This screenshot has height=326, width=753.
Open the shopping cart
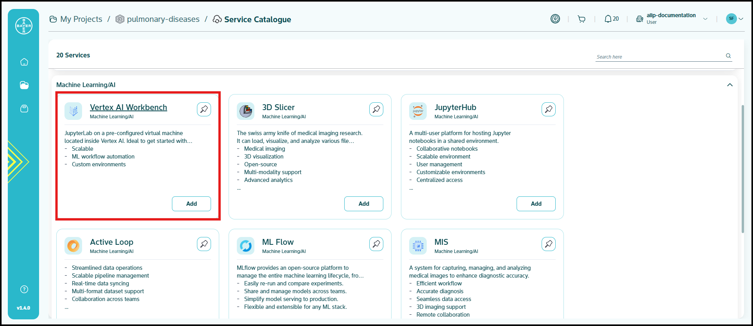coord(581,19)
